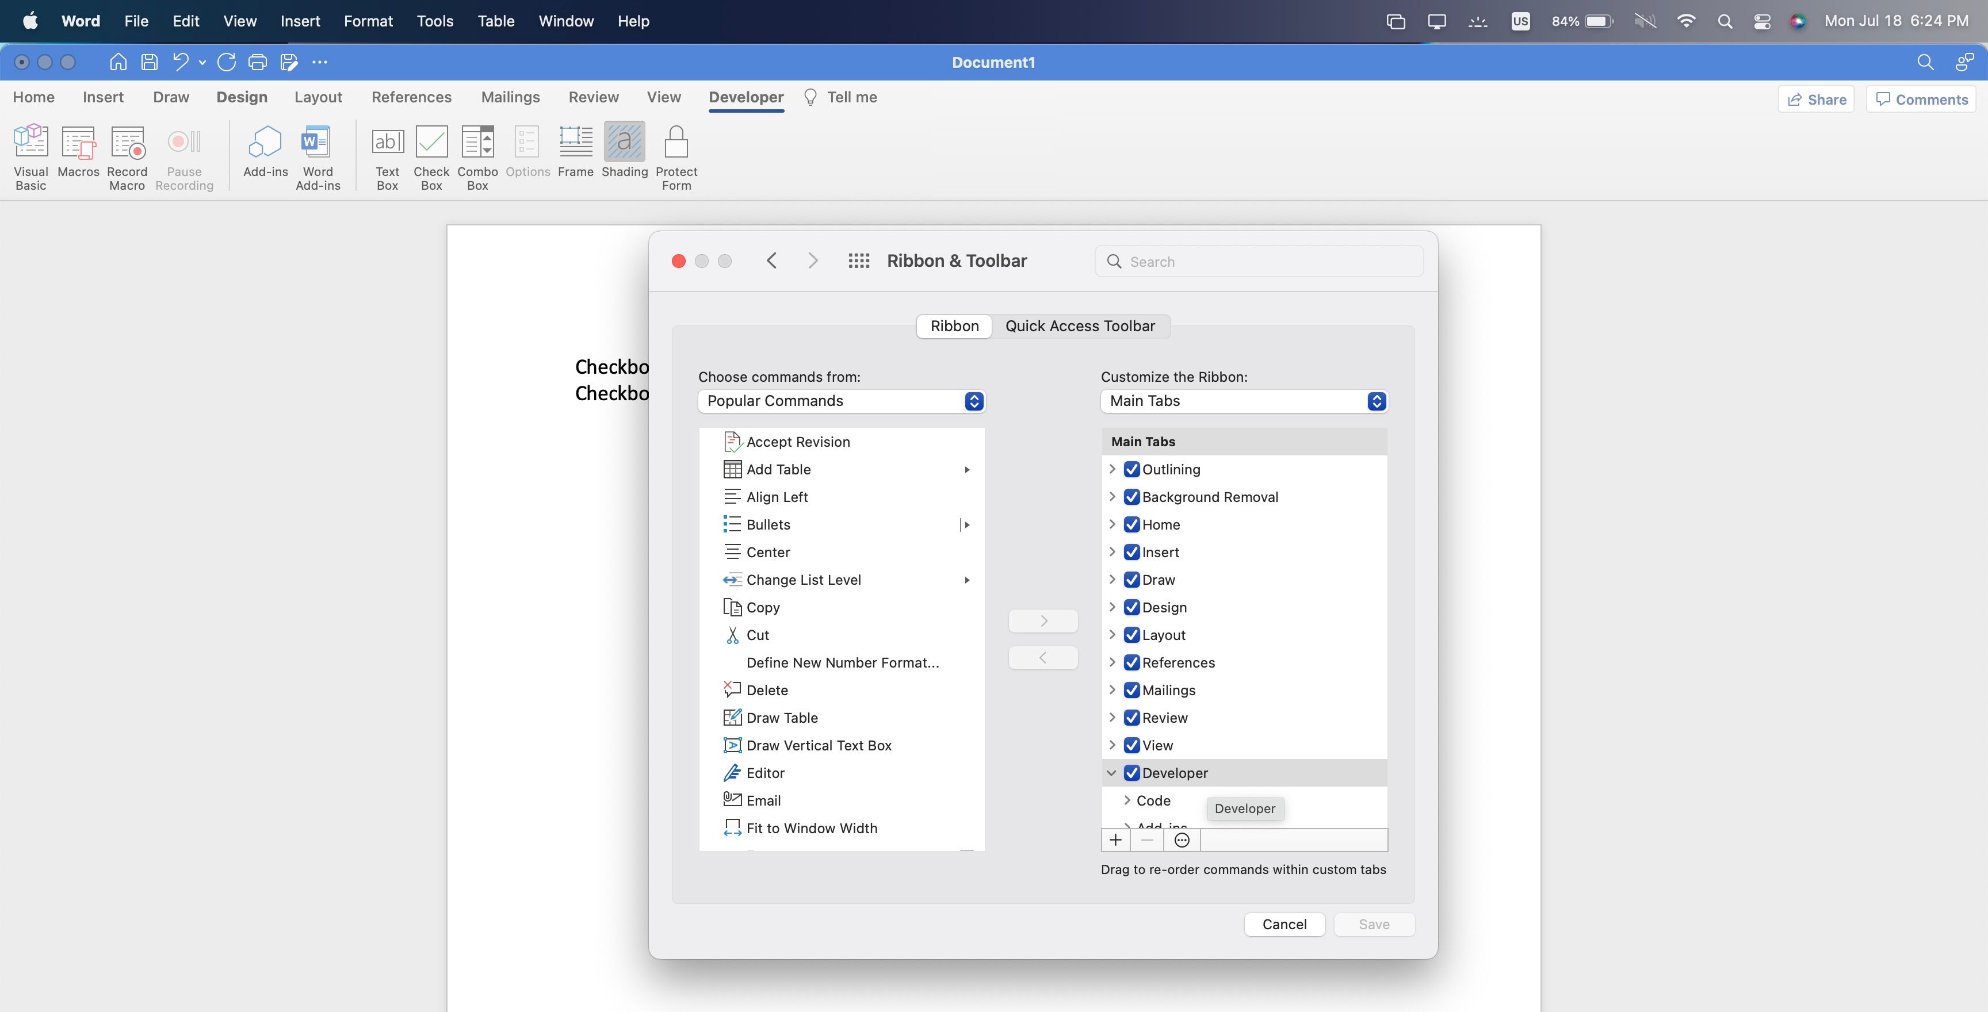Click the add command right-arrow button

(1043, 621)
